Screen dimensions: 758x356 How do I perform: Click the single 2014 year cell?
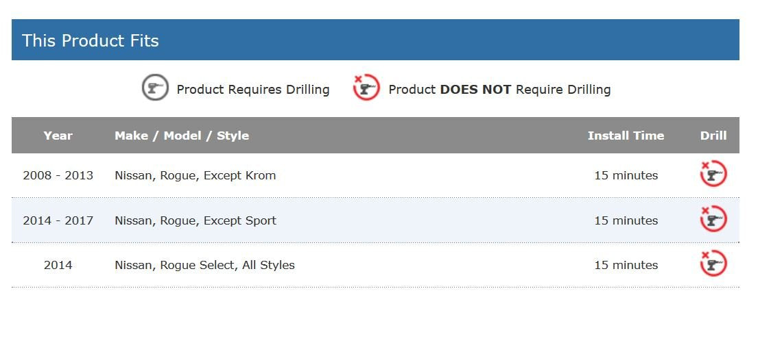tap(58, 265)
